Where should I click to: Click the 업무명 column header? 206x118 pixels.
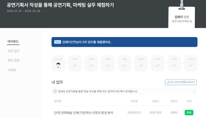point(58,101)
